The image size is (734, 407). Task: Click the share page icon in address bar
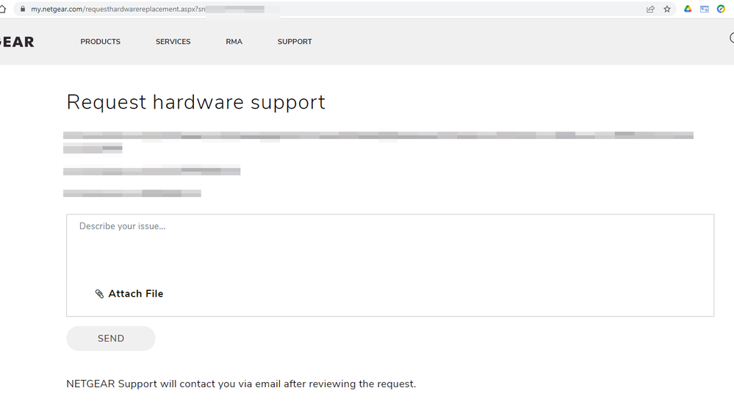click(650, 10)
